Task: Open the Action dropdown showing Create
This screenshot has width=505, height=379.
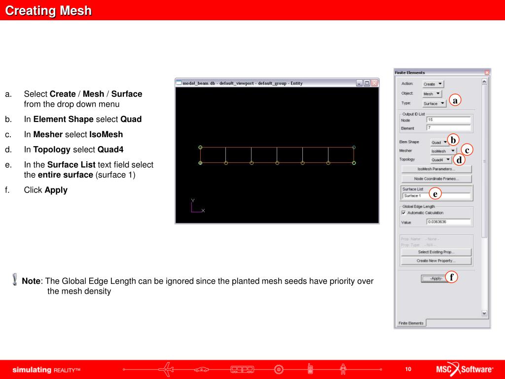Action: coord(433,84)
